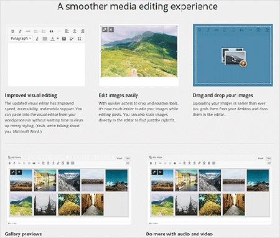Choose align left in the Improved visual editing toolbar
Image resolution: width=280 pixels, height=238 pixels.
pyautogui.click(x=67, y=31)
